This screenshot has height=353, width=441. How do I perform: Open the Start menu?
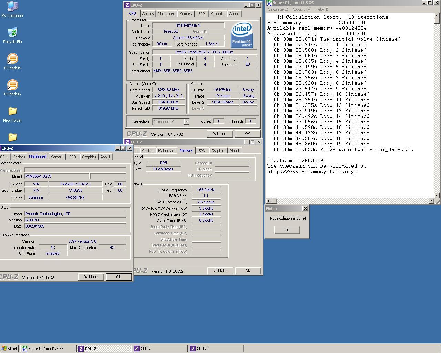click(9, 349)
